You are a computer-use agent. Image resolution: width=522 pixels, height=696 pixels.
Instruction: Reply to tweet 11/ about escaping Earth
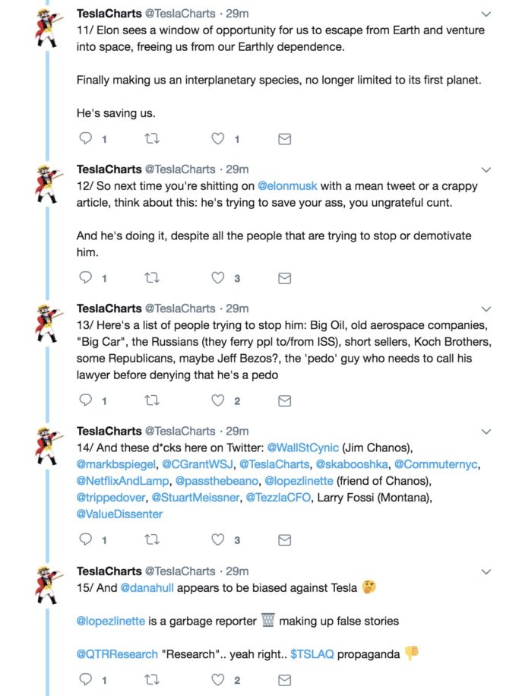pos(85,138)
